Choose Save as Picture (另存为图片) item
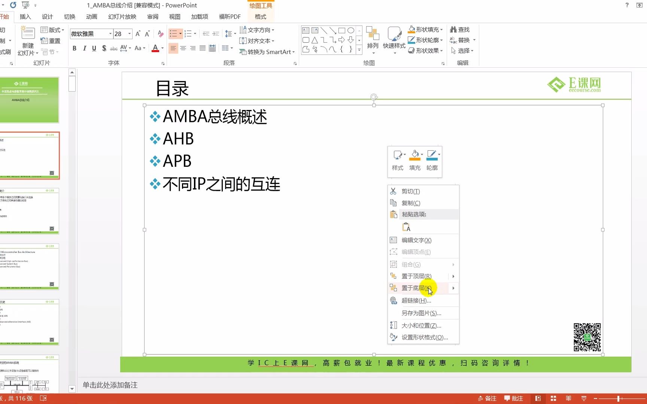The height and width of the screenshot is (404, 647). pyautogui.click(x=423, y=313)
